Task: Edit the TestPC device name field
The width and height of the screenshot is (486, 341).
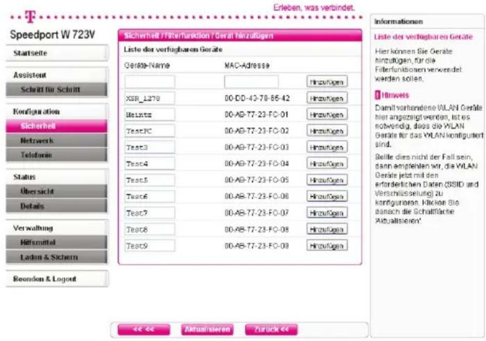Action: 150,131
